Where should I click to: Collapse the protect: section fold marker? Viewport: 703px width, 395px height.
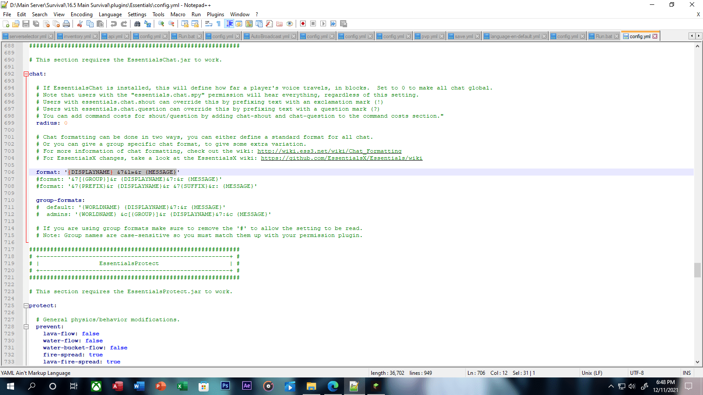26,305
